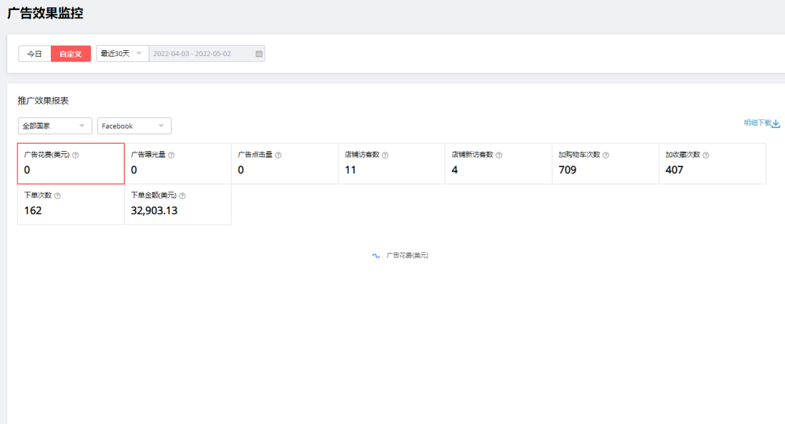Click help icon next to 广告曝光量

click(172, 155)
